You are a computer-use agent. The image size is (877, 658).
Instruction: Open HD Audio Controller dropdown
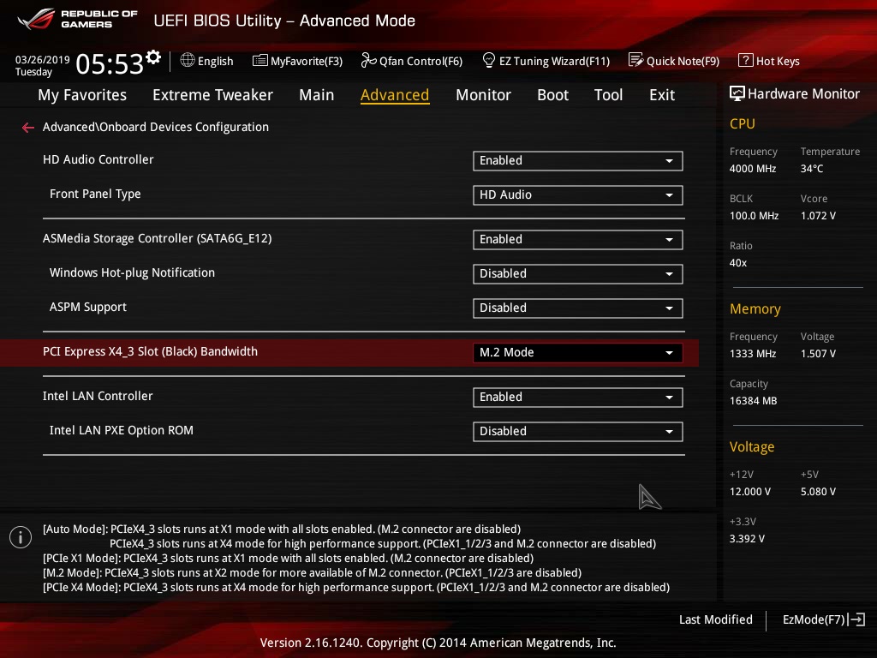pyautogui.click(x=578, y=160)
